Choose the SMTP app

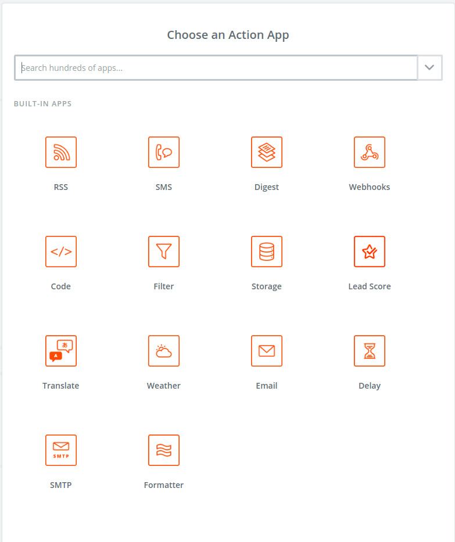[x=61, y=450]
